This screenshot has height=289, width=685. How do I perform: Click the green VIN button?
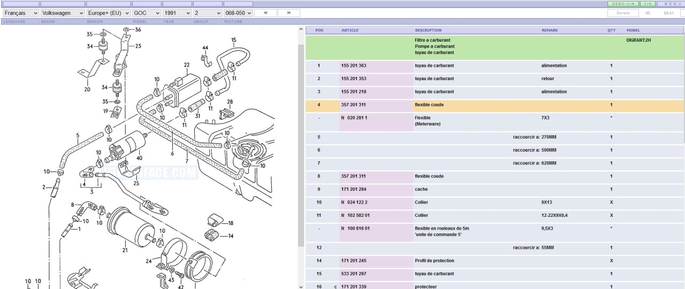[x=648, y=4]
